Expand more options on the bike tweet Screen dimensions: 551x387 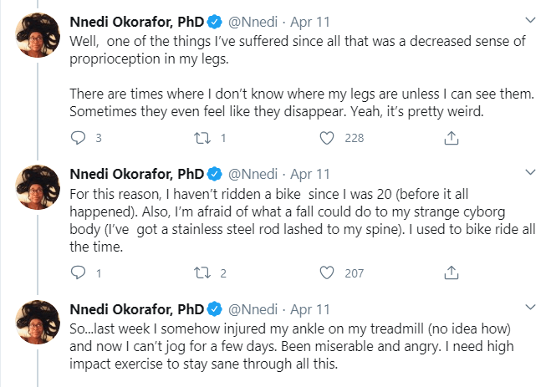point(530,172)
